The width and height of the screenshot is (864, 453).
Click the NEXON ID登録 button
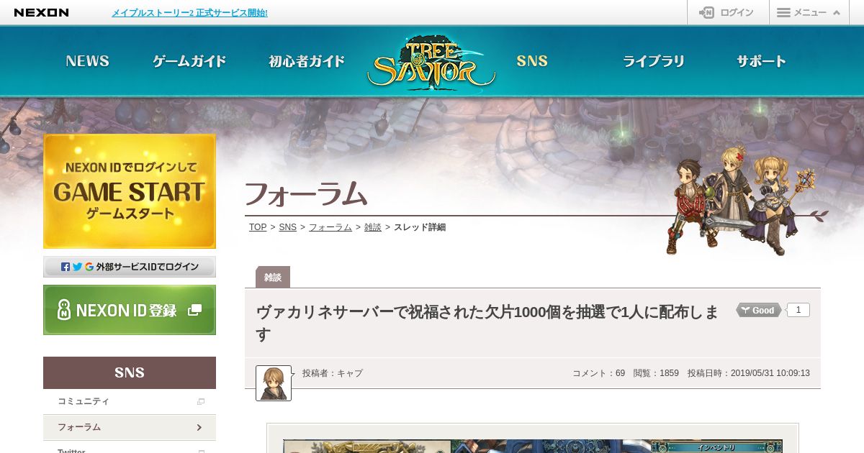pos(130,310)
